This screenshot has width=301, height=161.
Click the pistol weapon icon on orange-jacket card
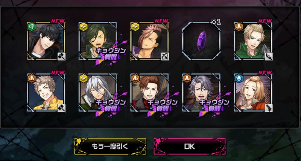click(x=269, y=108)
